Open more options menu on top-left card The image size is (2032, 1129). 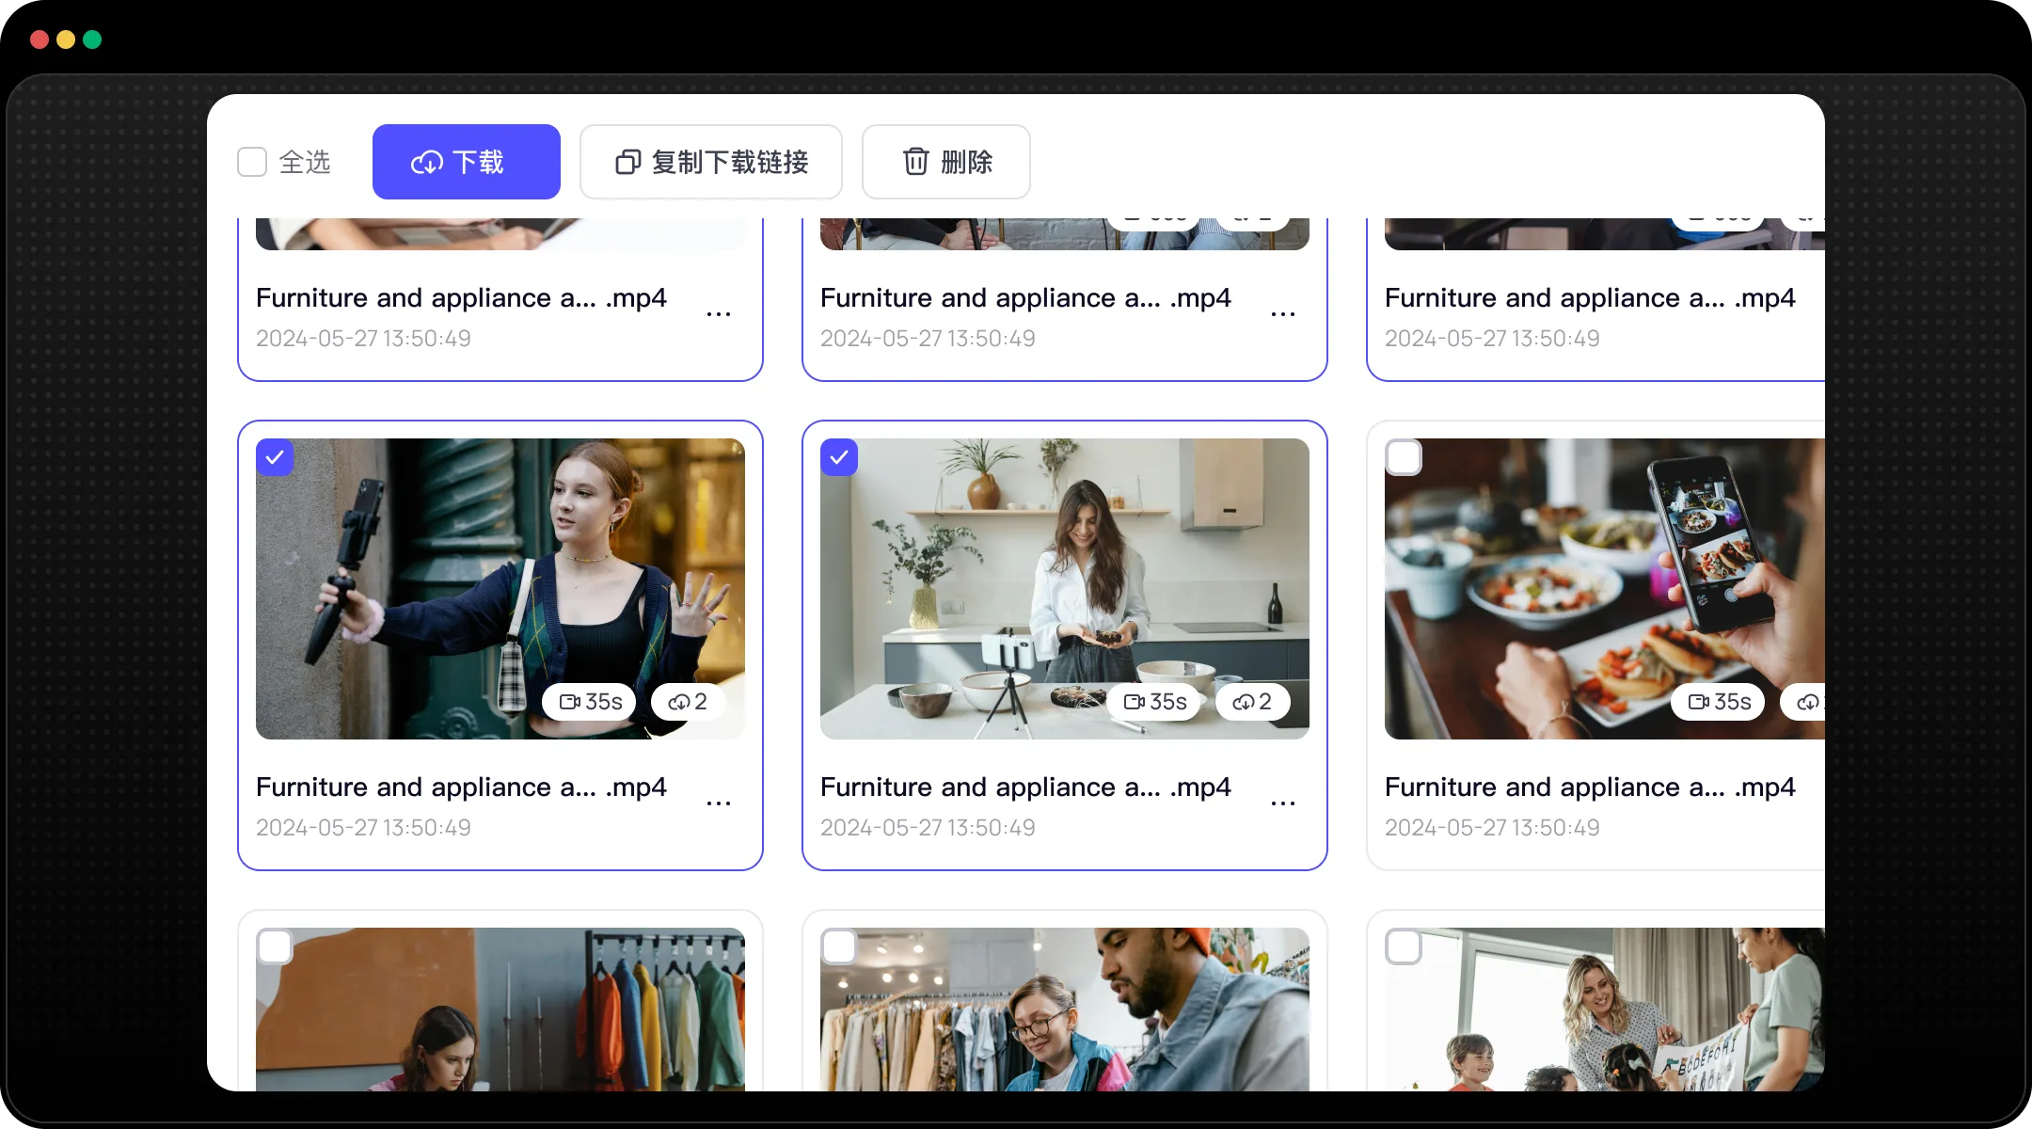719,313
